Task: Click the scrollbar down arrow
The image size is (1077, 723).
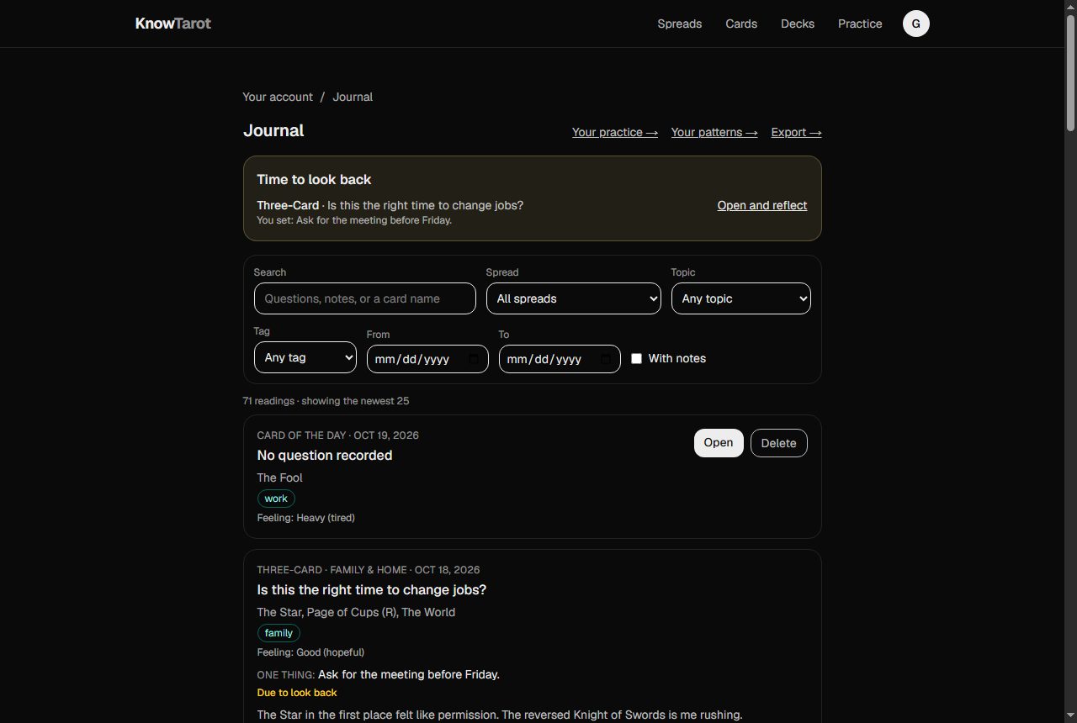Action: tap(1070, 716)
